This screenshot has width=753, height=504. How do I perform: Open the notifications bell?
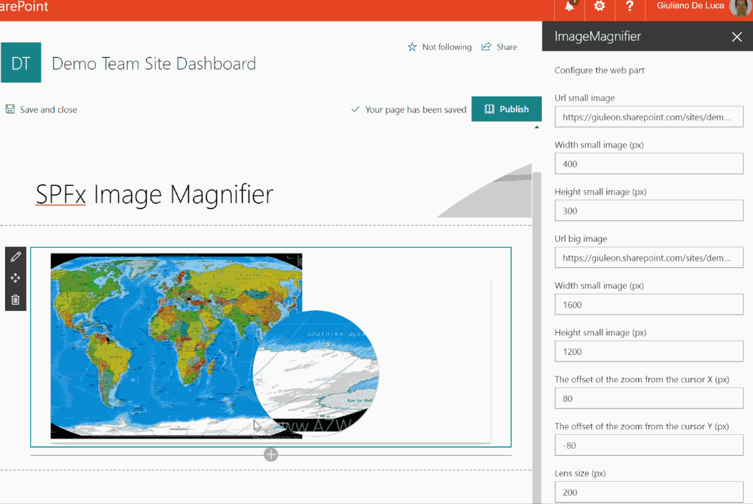point(569,6)
